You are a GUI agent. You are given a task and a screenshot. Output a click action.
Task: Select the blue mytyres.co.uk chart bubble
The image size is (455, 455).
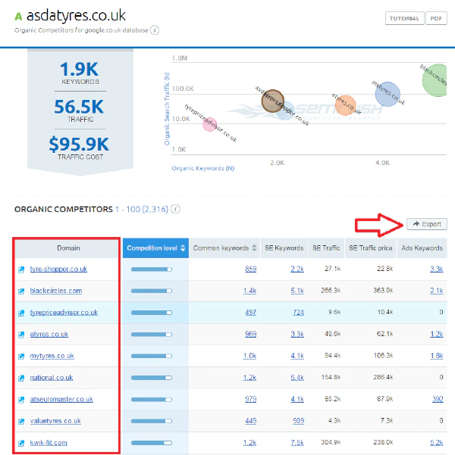coord(388,94)
